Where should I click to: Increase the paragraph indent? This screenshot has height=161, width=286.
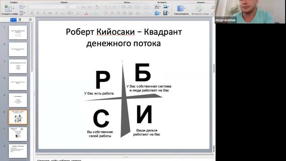click(130, 7)
